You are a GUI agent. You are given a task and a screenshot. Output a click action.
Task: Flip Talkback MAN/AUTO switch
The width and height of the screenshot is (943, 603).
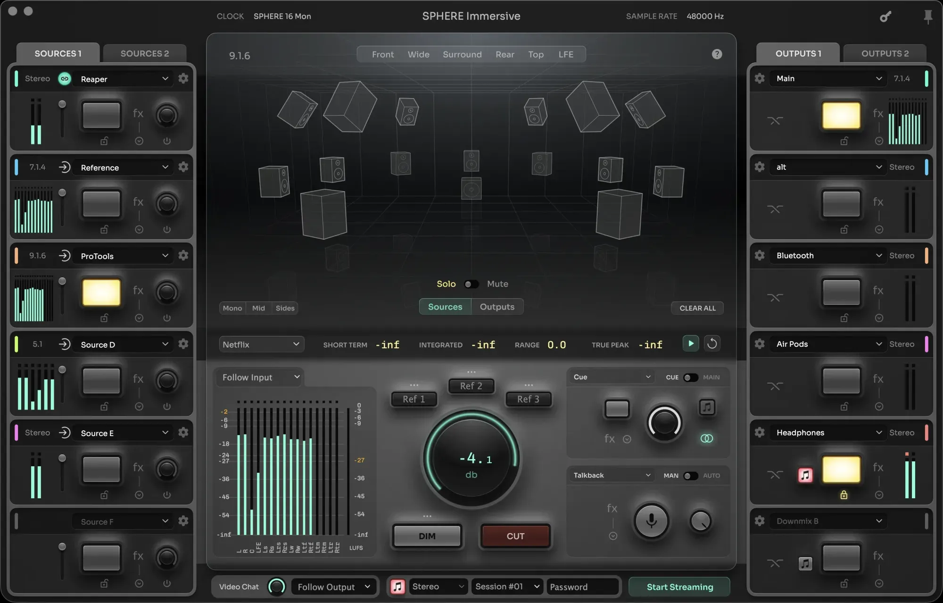tap(691, 476)
